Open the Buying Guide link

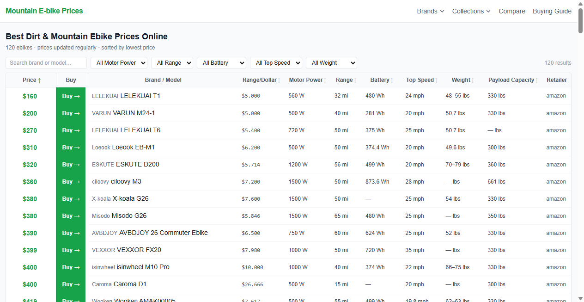(x=552, y=11)
